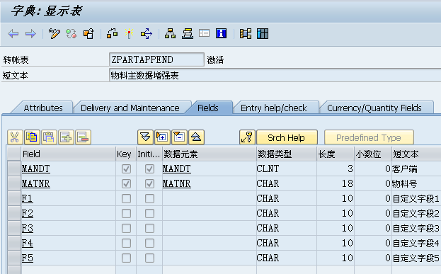Click the Active/Inactive toggle icon
Image resolution: width=441 pixels, height=274 pixels.
pos(71,34)
